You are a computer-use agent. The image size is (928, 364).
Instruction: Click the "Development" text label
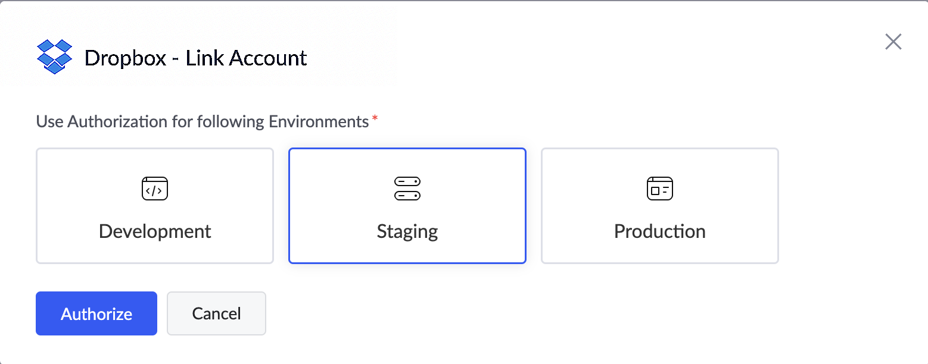point(155,231)
